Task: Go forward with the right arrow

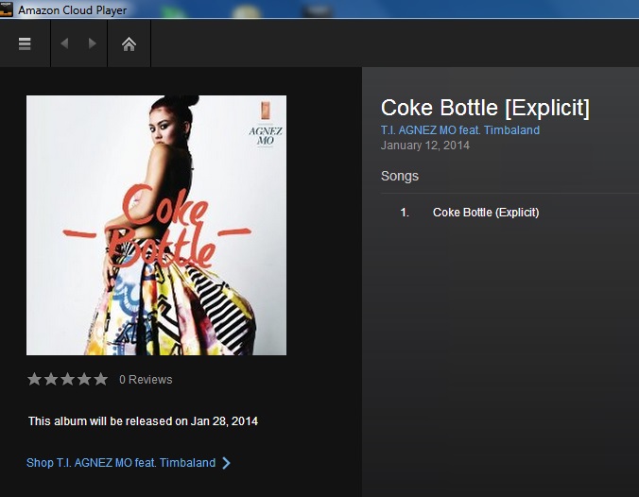Action: click(92, 43)
